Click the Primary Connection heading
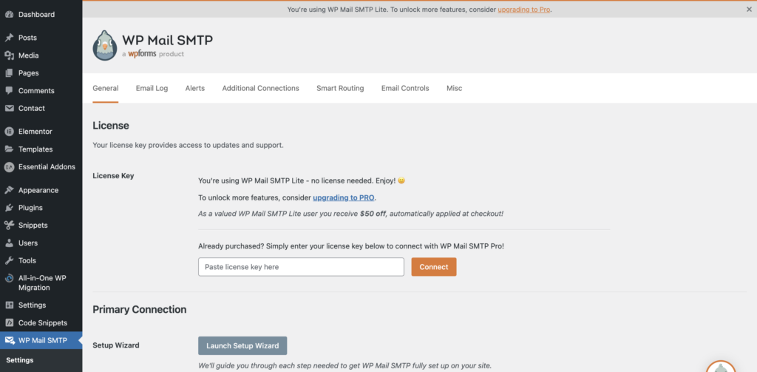The height and width of the screenshot is (372, 757). tap(140, 310)
